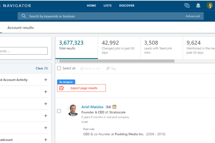
Task: Expand the Account Activity filter
Action: pyautogui.click(x=46, y=80)
